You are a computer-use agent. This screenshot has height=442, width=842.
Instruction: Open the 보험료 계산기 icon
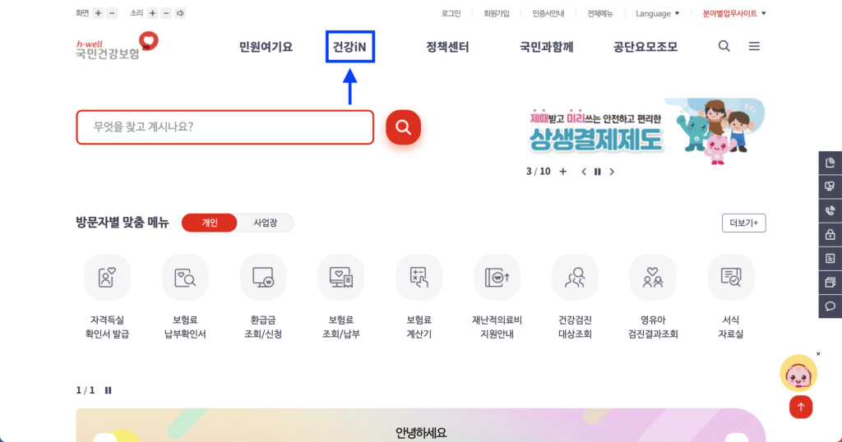pyautogui.click(x=419, y=278)
